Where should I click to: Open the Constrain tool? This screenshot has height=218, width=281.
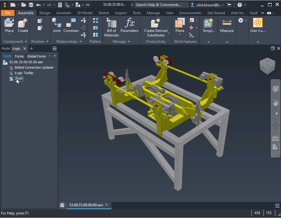click(71, 26)
